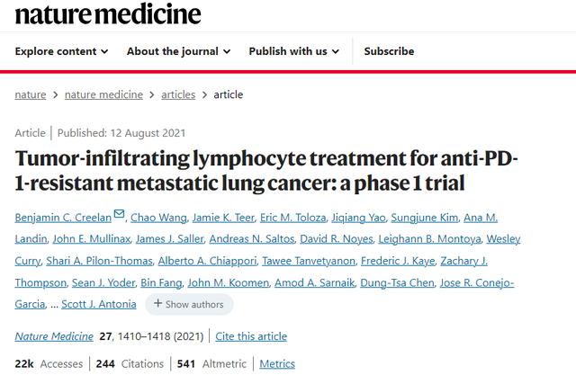Show all authors with Show authors button
The height and width of the screenshot is (384, 576).
[x=189, y=304]
